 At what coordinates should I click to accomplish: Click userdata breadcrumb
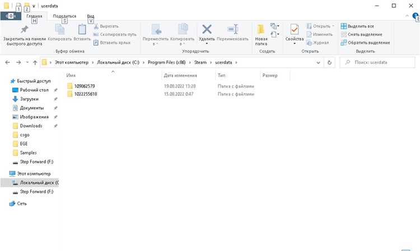coord(223,62)
